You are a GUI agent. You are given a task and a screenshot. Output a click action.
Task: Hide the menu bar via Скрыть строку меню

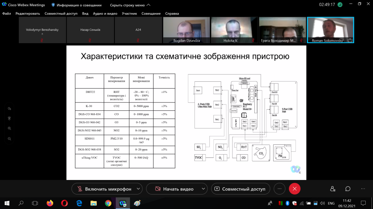click(130, 5)
